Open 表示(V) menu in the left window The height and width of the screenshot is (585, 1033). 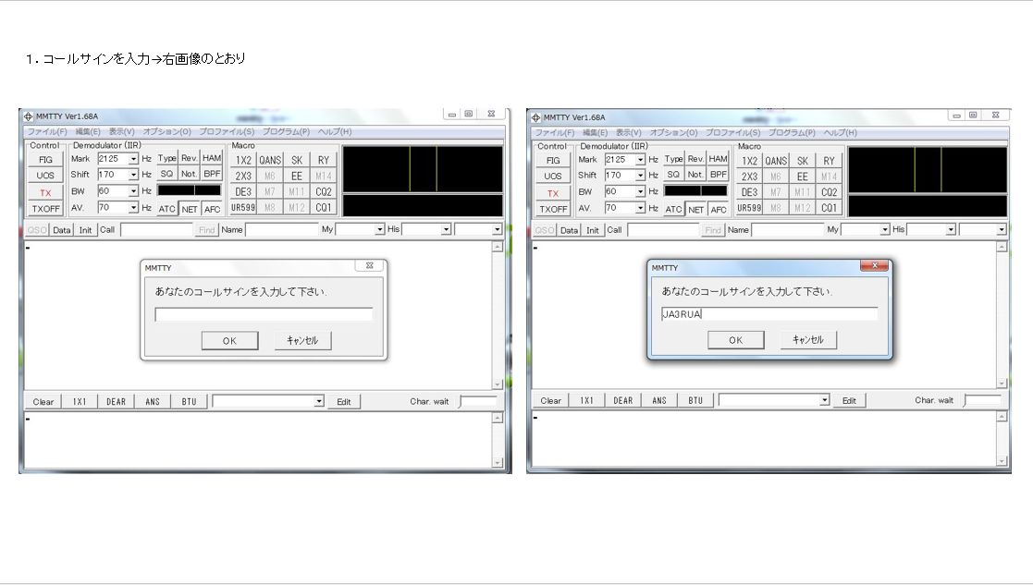click(121, 131)
